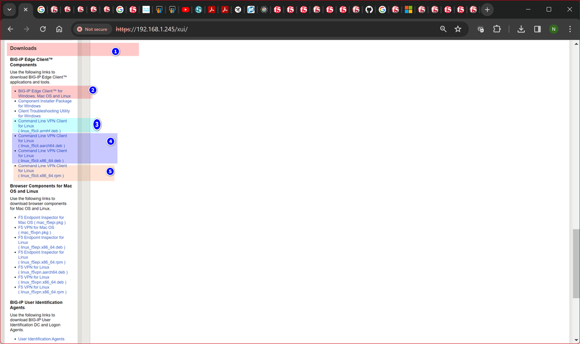Download linux_f5cli.x86_64.rpm command line client

pyautogui.click(x=42, y=171)
